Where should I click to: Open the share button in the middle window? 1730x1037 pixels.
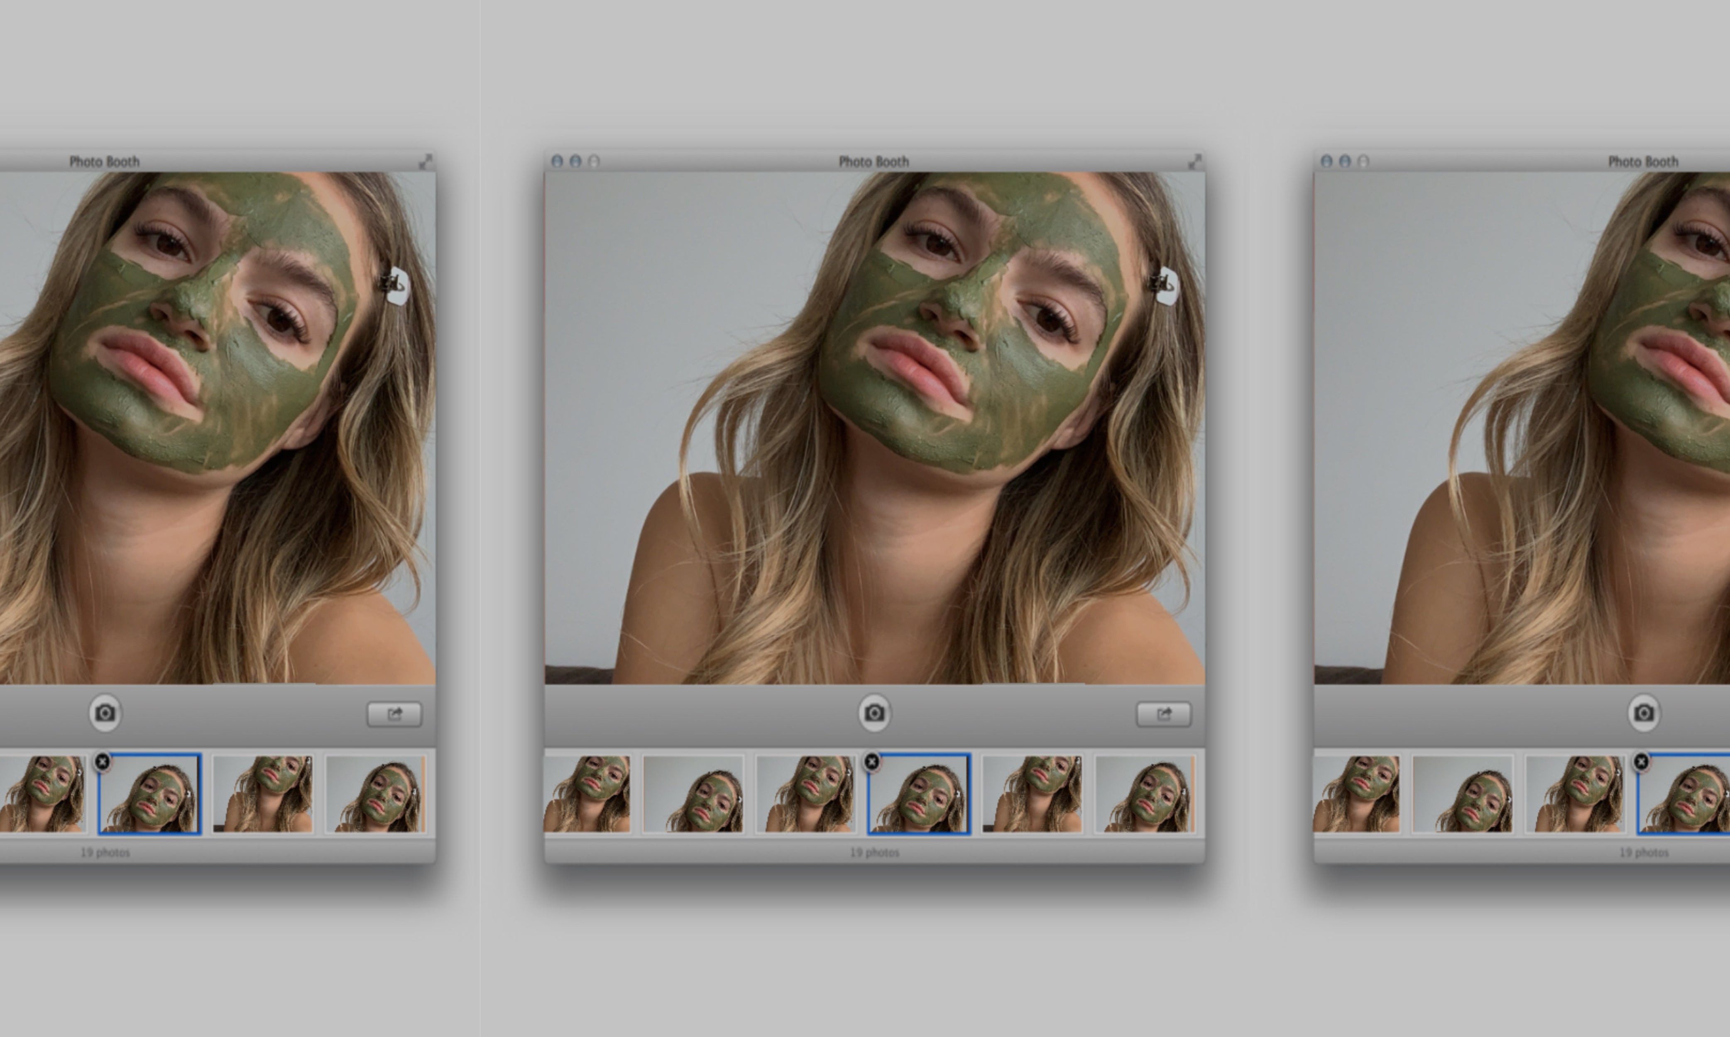tap(1164, 714)
